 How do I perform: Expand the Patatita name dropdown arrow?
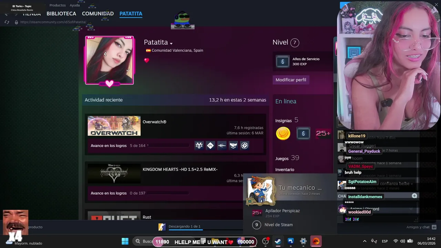(171, 43)
